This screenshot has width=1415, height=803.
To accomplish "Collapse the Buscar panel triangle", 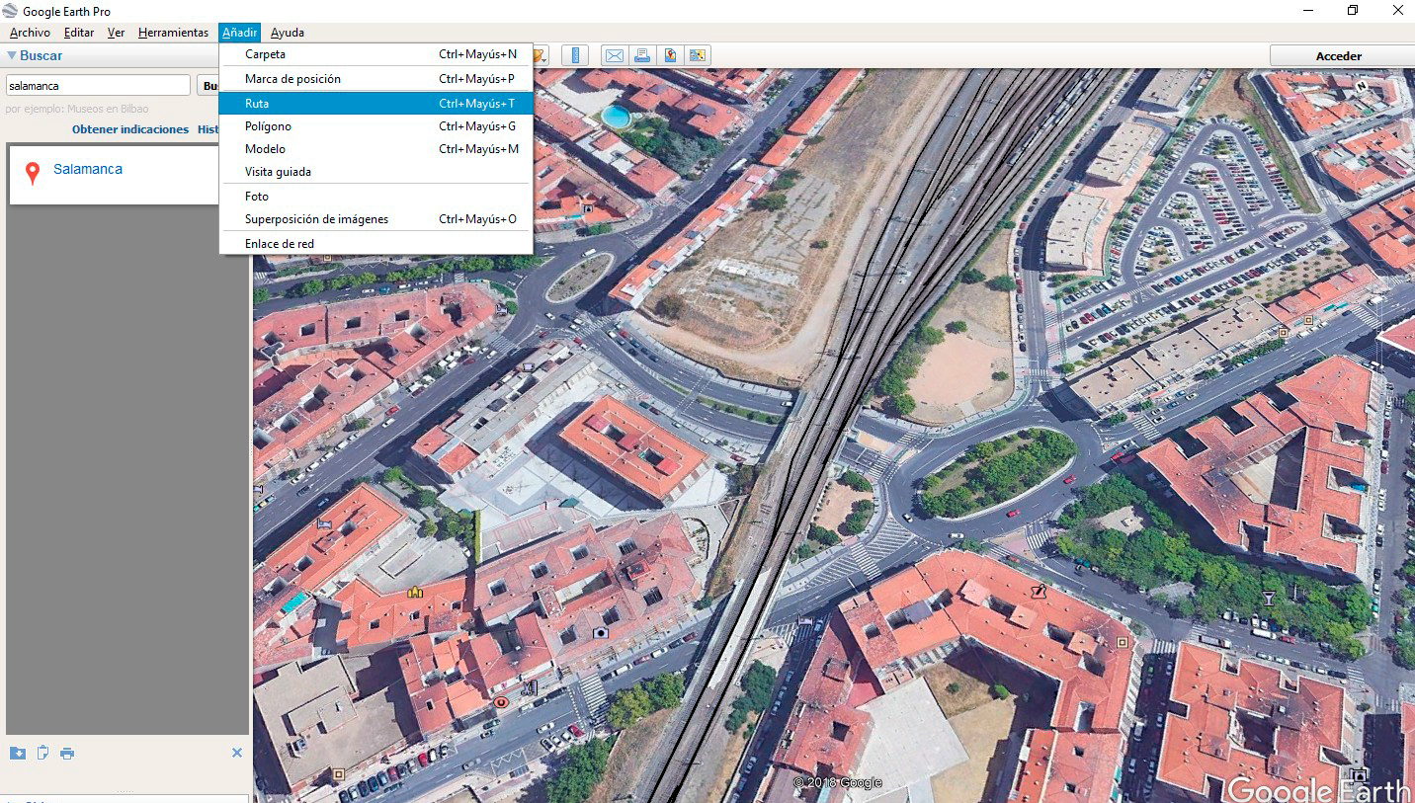I will coord(12,56).
